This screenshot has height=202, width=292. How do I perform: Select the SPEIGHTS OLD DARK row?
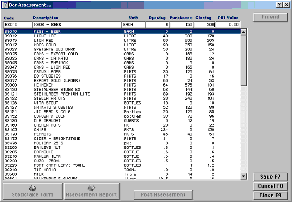[122, 49]
